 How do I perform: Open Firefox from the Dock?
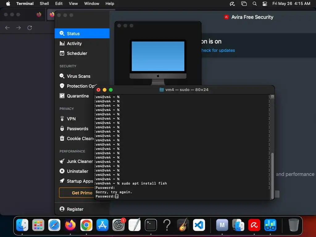[x=70, y=225]
